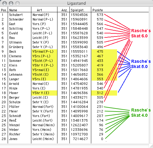Click the blue Rasche's Skat 5.0 label

[x=141, y=64]
